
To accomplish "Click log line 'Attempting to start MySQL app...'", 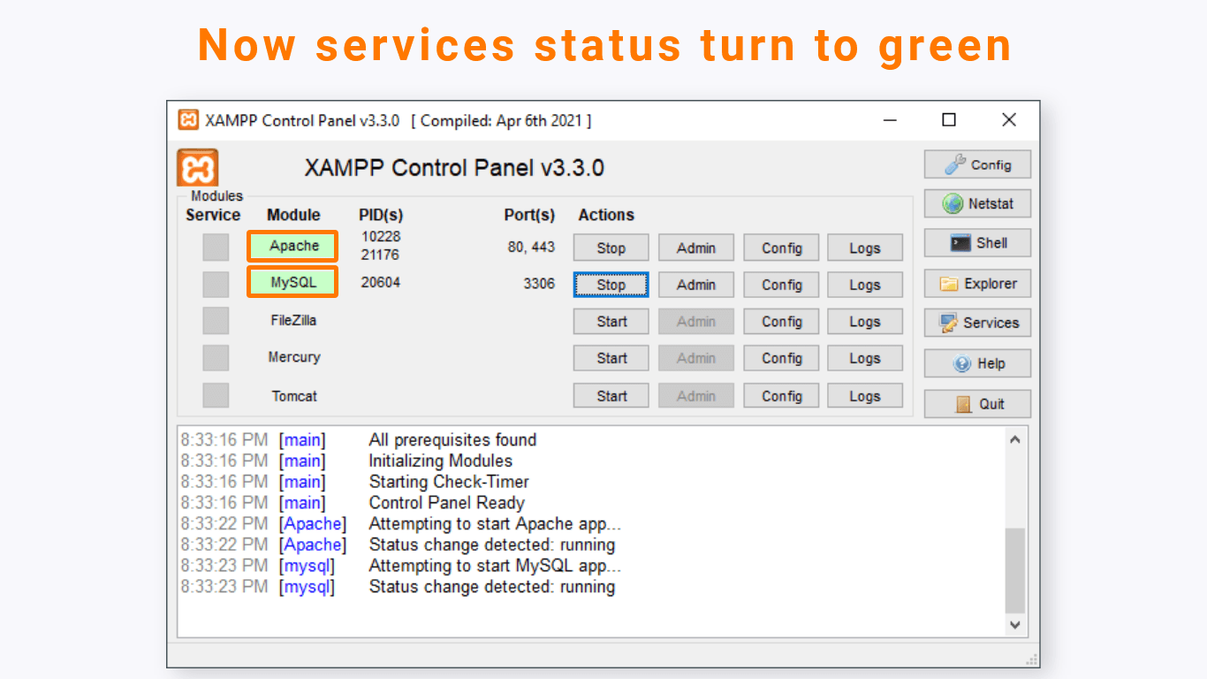I will click(495, 566).
